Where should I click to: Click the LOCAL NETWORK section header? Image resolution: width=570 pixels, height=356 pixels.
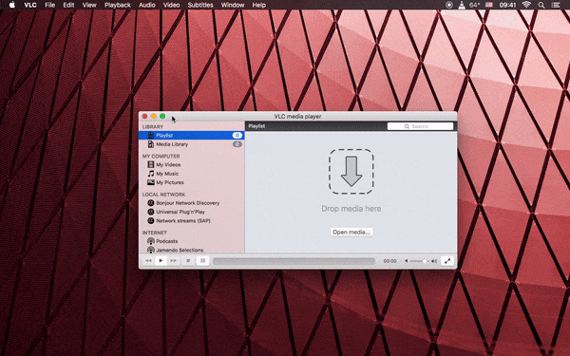[164, 195]
